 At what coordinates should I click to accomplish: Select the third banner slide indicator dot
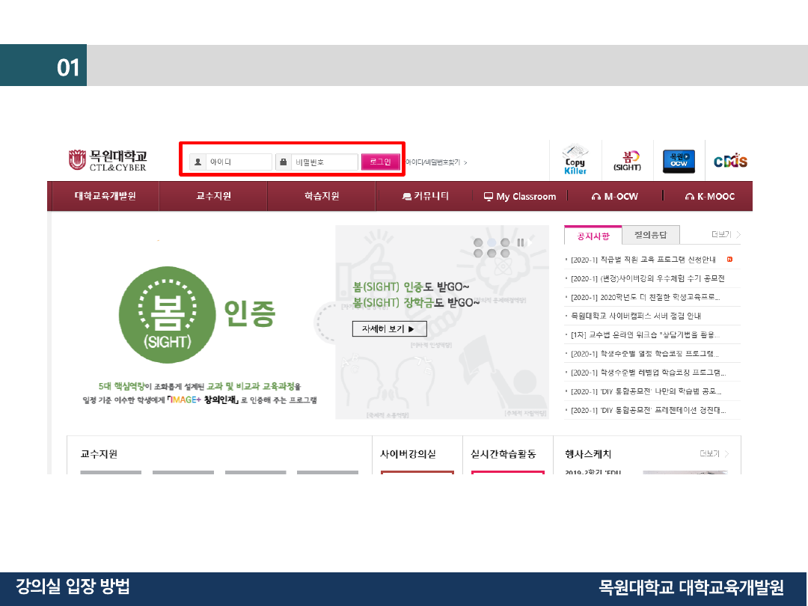pos(505,242)
